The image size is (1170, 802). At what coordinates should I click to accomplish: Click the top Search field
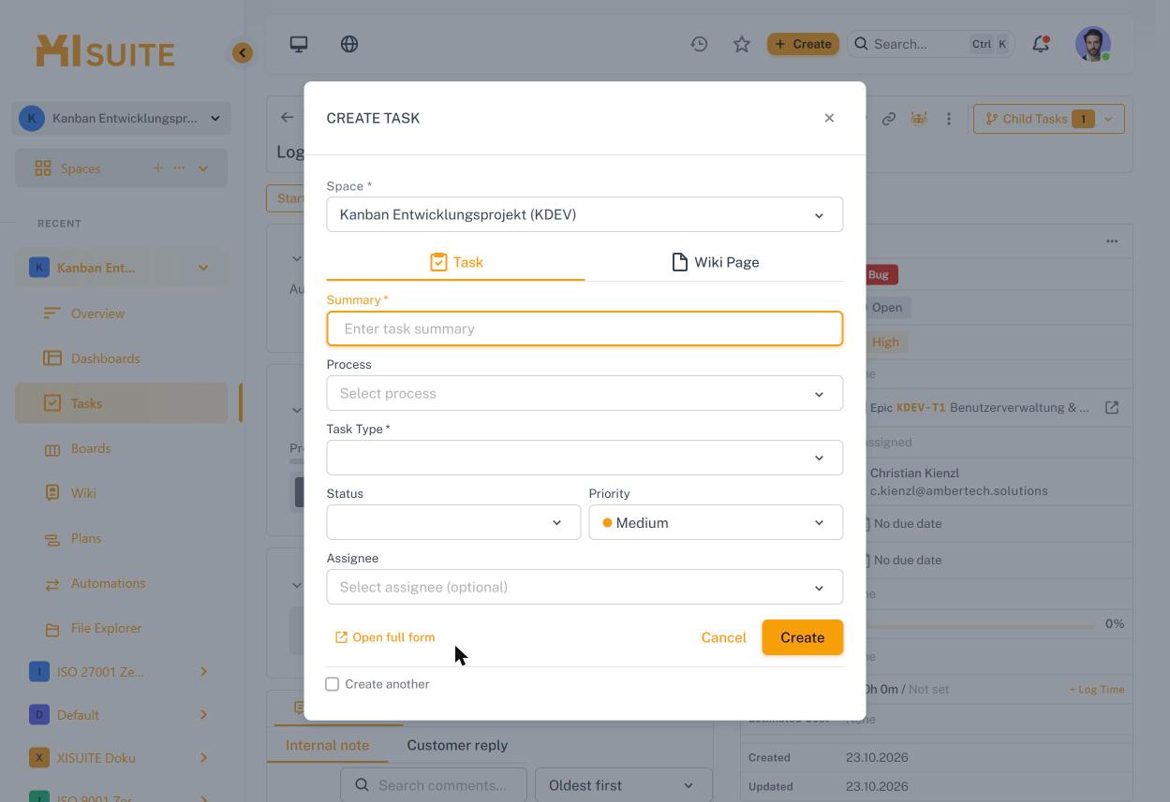point(931,44)
